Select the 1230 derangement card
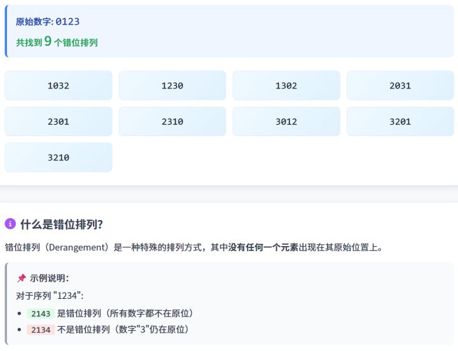The height and width of the screenshot is (351, 458). pos(172,86)
